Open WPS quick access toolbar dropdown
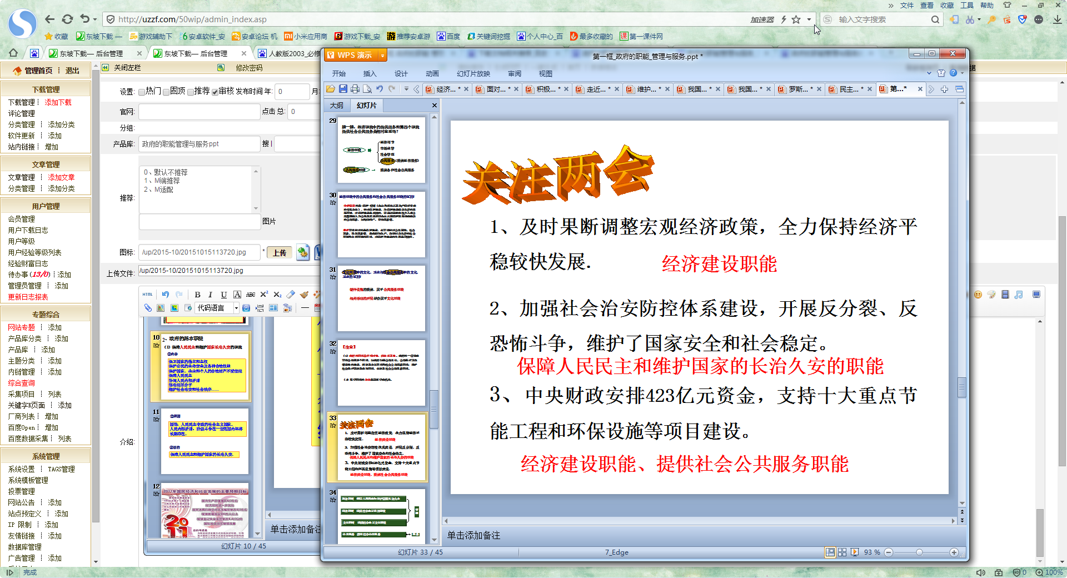This screenshot has height=578, width=1067. (406, 89)
